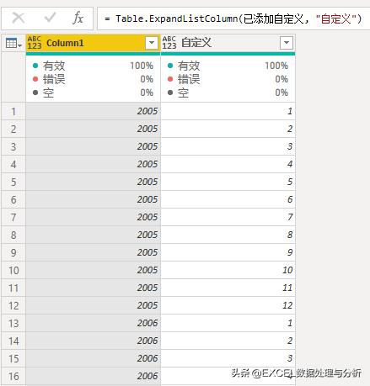Select row number 3
This screenshot has height=386, width=370.
(x=13, y=147)
